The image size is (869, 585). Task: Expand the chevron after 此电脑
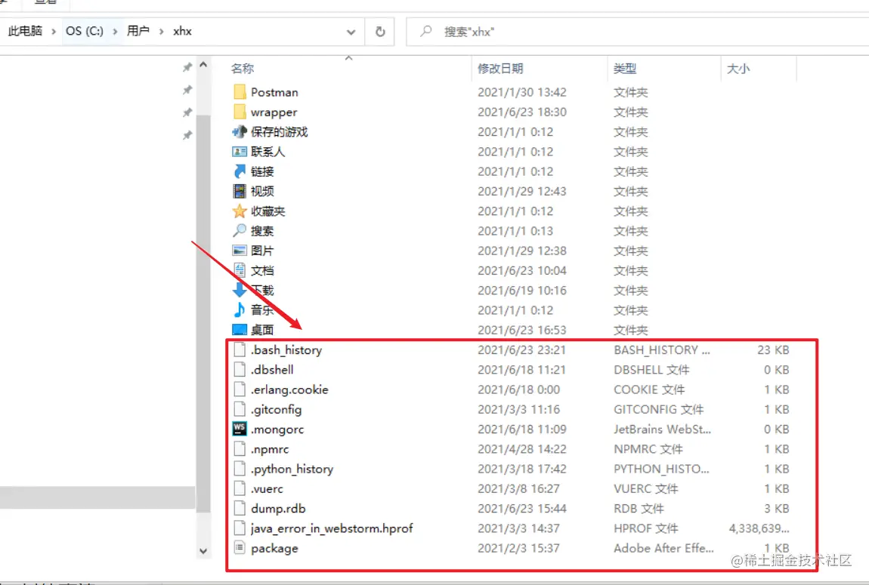click(54, 32)
